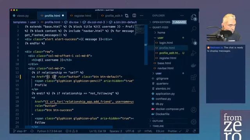250x140 pixels.
Task: Click Python 3.7.3 64-bit interpreter selector
Action: tap(50, 131)
